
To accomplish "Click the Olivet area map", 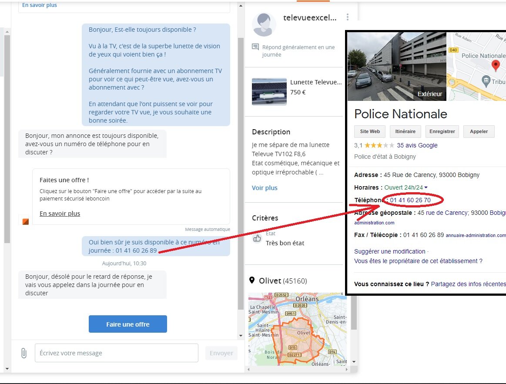I will [297, 329].
